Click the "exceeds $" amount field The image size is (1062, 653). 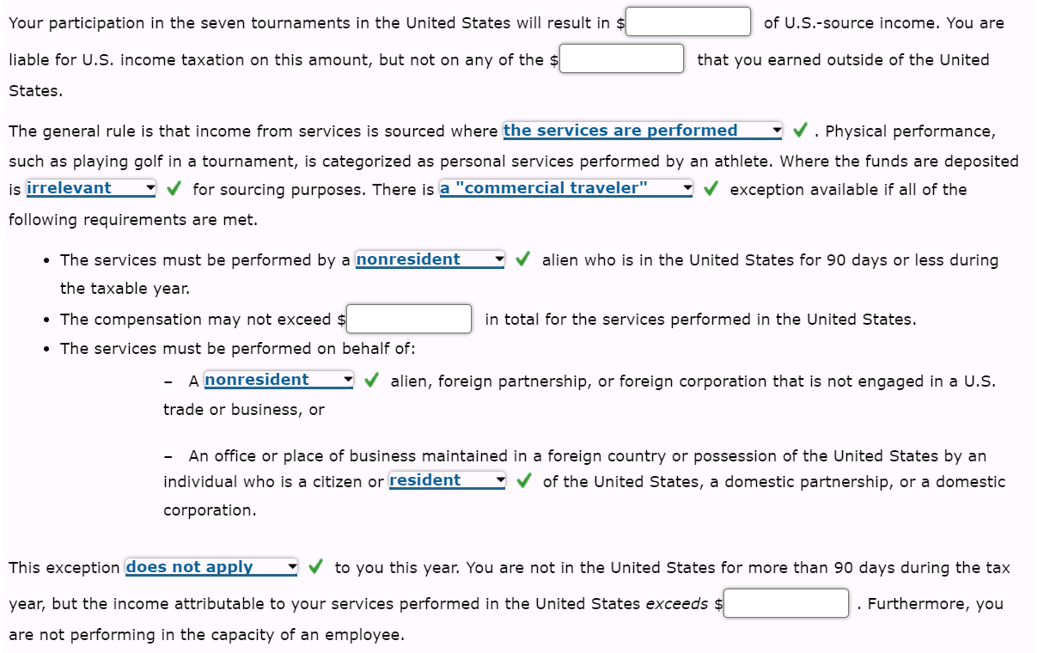[785, 603]
